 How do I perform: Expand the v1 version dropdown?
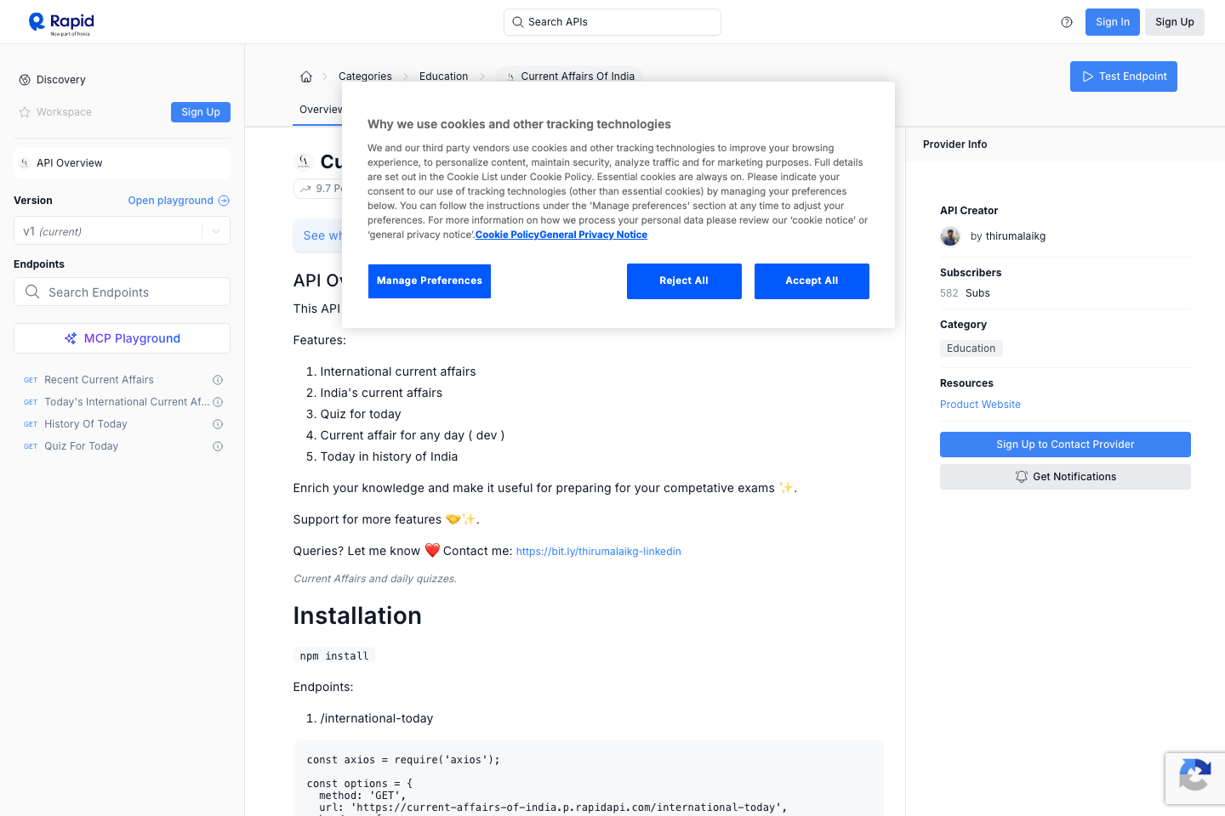point(216,231)
